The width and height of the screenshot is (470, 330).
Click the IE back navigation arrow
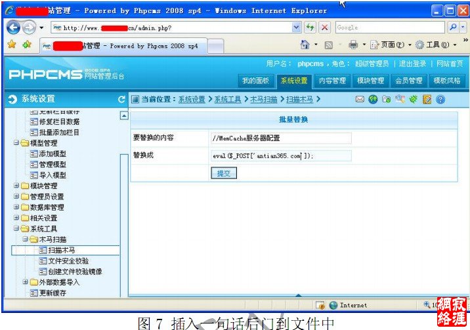[13, 28]
